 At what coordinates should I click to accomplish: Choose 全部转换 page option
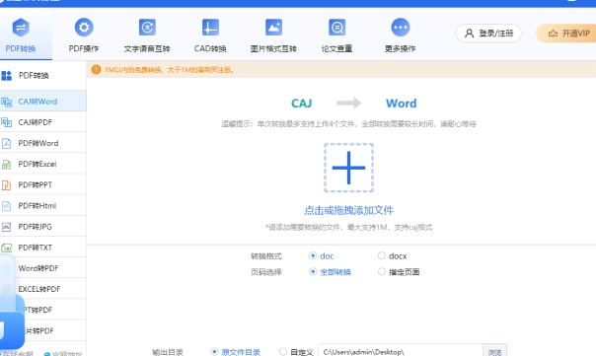pos(313,271)
